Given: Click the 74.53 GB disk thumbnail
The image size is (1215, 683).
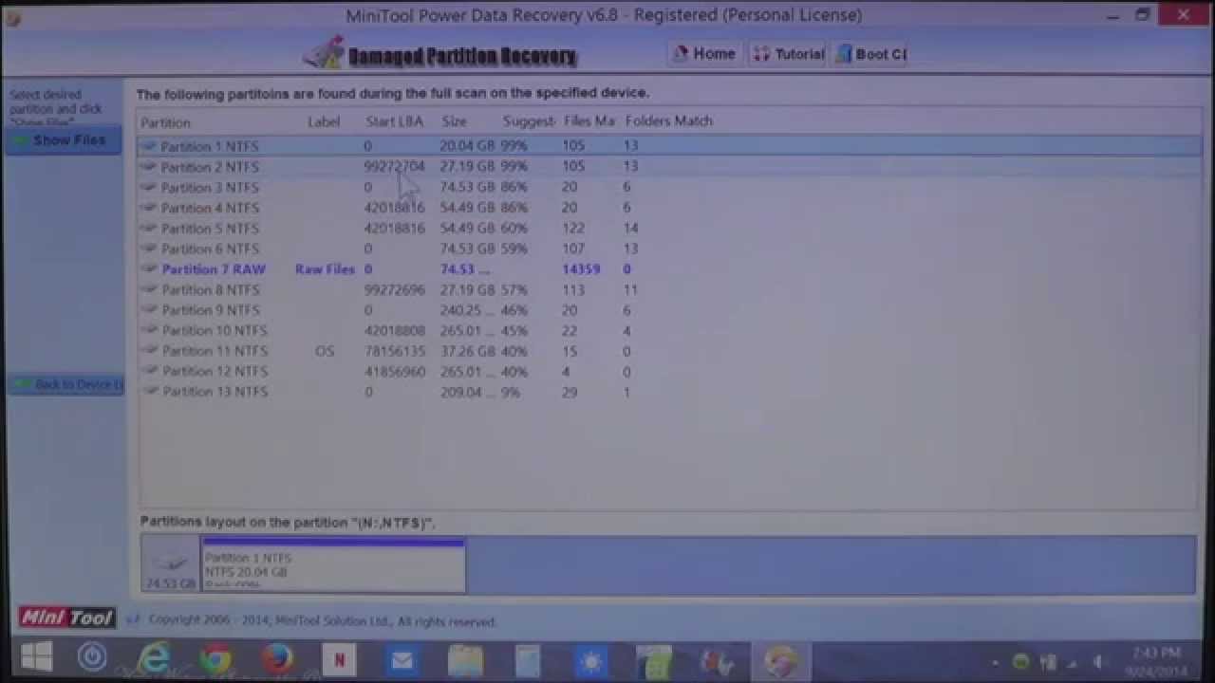Looking at the screenshot, I should click(x=171, y=565).
